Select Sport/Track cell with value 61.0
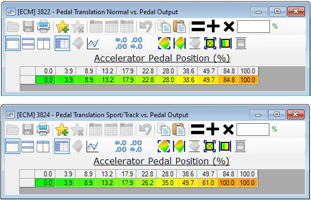The height and width of the screenshot is (201, 311). click(207, 183)
